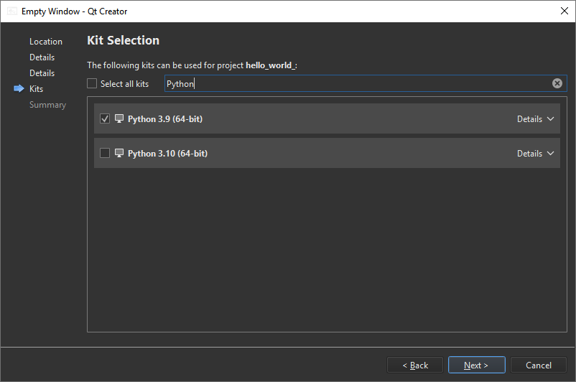The image size is (576, 382).
Task: Select the Kits step in wizard sidebar
Action: click(36, 89)
